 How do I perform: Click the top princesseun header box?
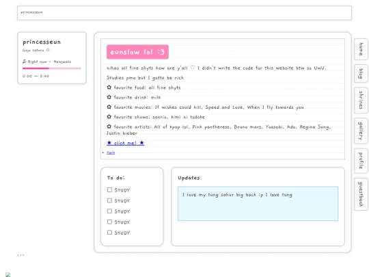[x=184, y=13]
